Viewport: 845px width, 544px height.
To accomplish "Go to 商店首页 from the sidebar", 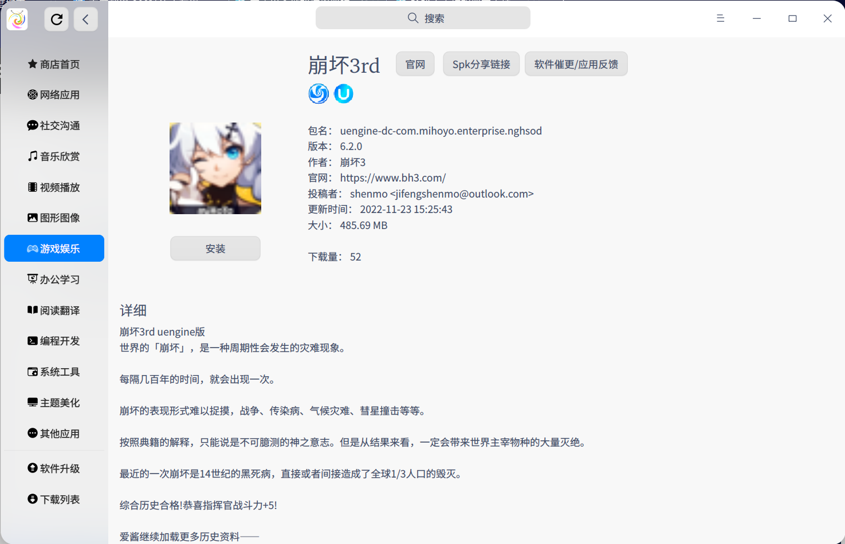I will click(x=54, y=64).
